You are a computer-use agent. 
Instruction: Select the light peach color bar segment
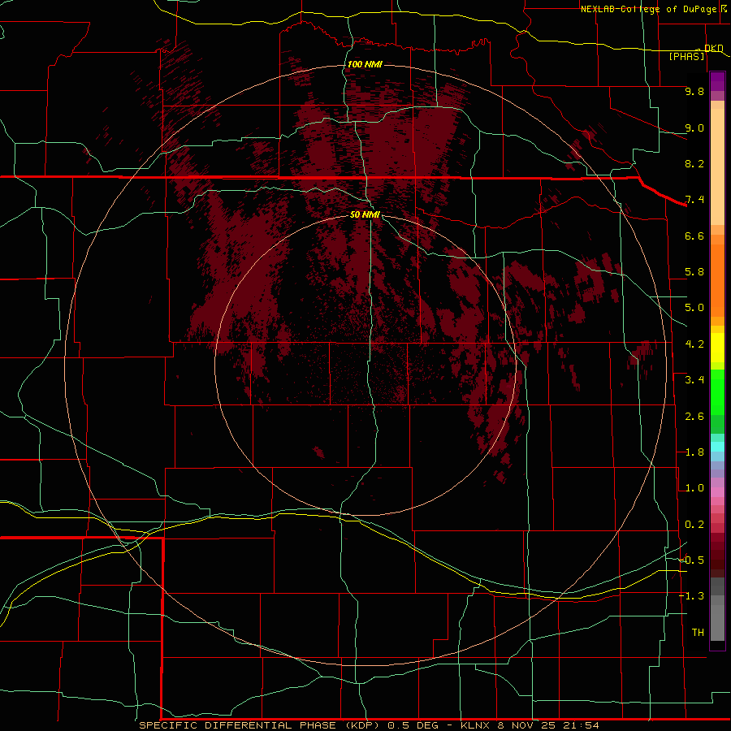(x=717, y=167)
